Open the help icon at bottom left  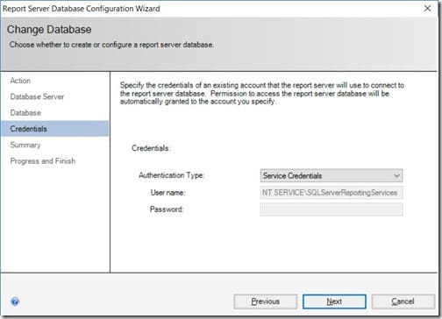point(15,301)
